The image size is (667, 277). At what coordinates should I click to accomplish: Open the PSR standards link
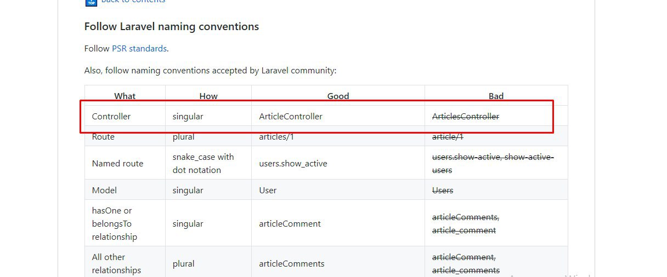pyautogui.click(x=139, y=49)
